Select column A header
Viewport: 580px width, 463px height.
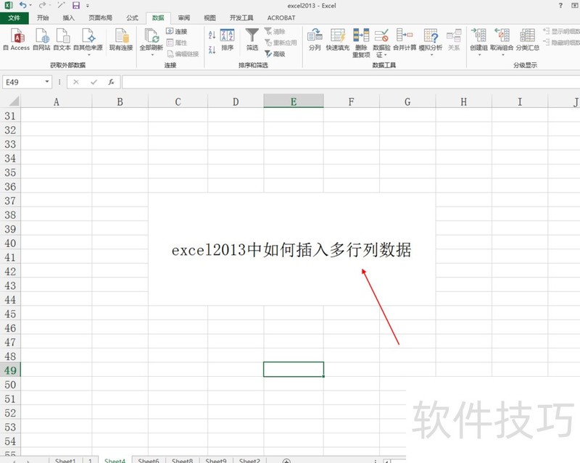coord(57,101)
